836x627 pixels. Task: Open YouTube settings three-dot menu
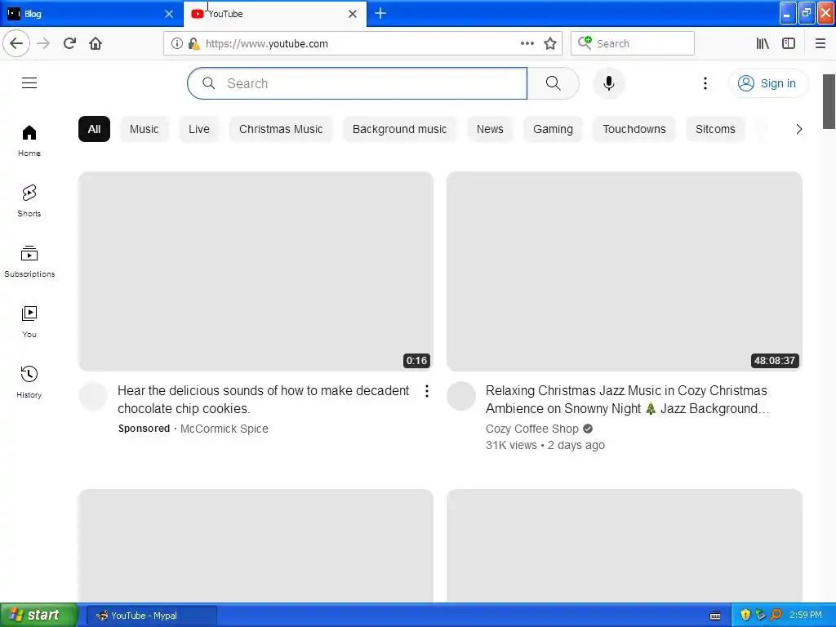pos(705,83)
